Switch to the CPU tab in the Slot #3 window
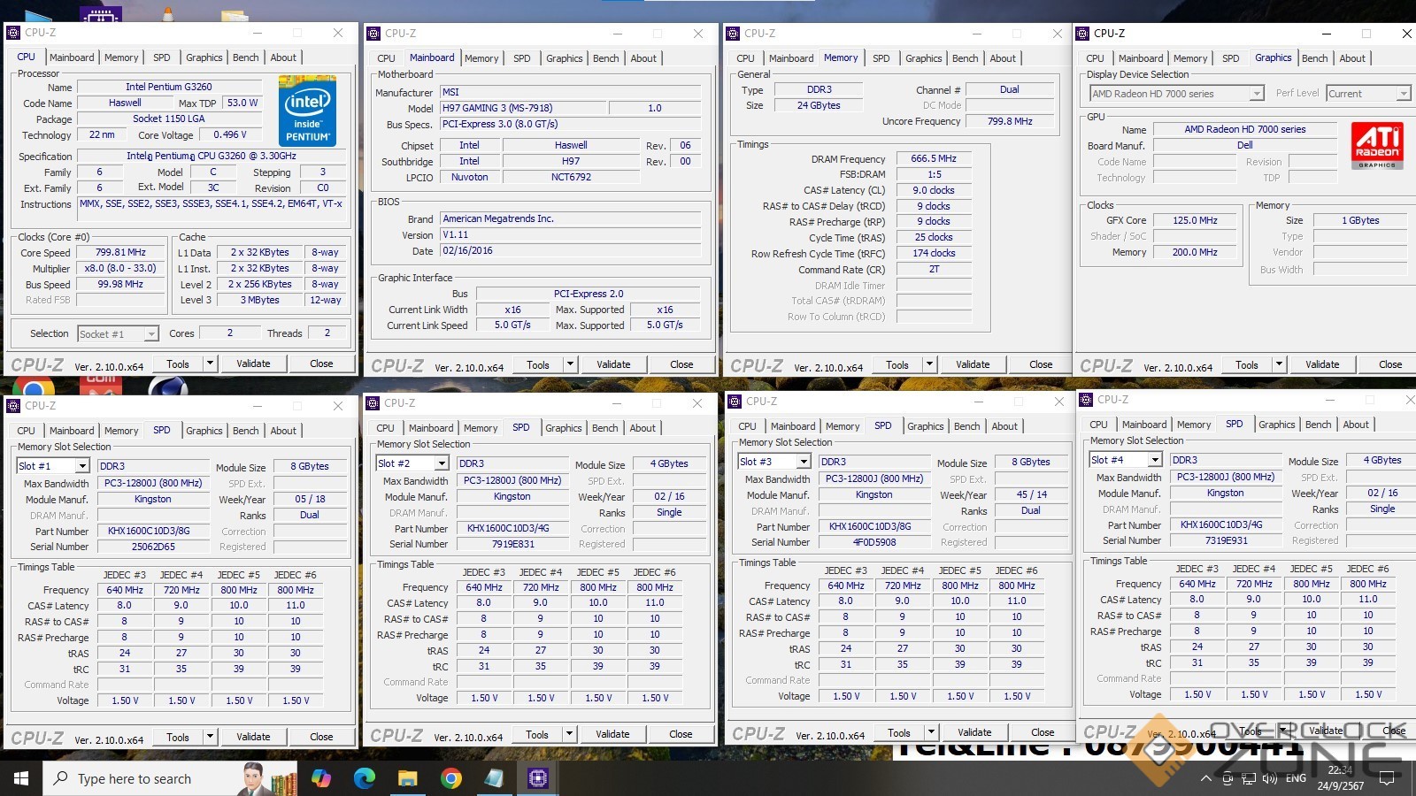Viewport: 1416px width, 796px height. (748, 426)
